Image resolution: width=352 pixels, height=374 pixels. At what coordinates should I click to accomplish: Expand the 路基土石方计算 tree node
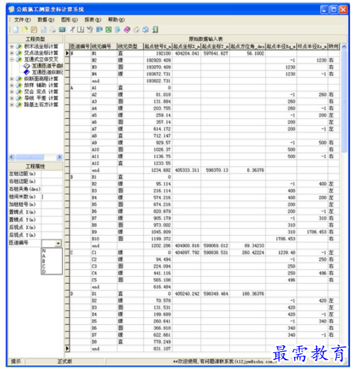point(12,104)
